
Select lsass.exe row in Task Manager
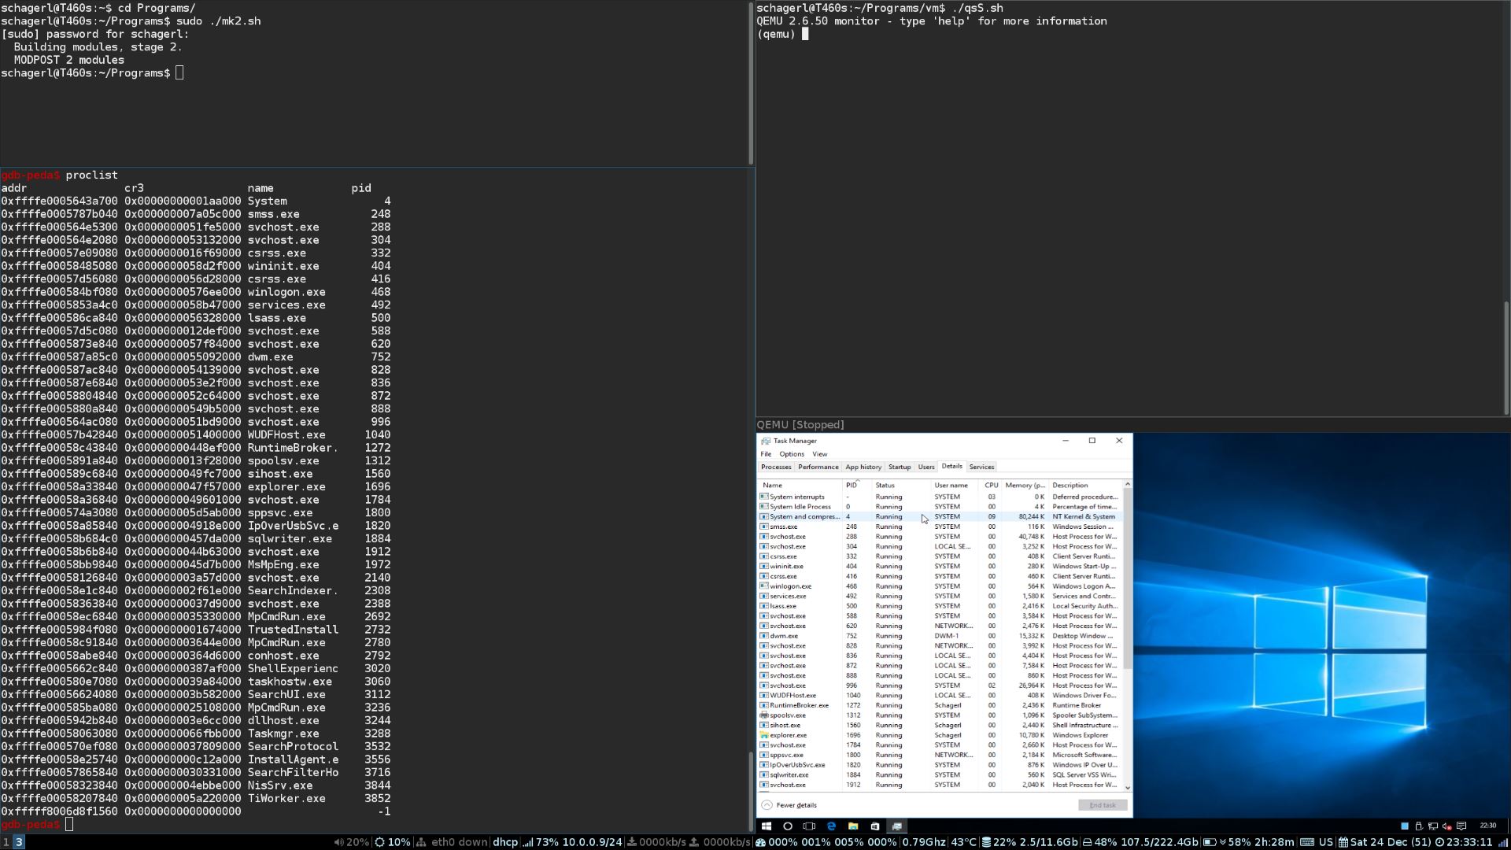(940, 606)
